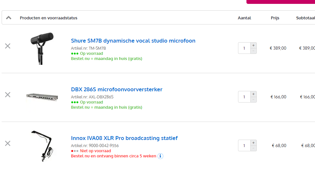315x169 pixels.
Task: Remove the Shure SM7B from cart
Action: point(8,46)
